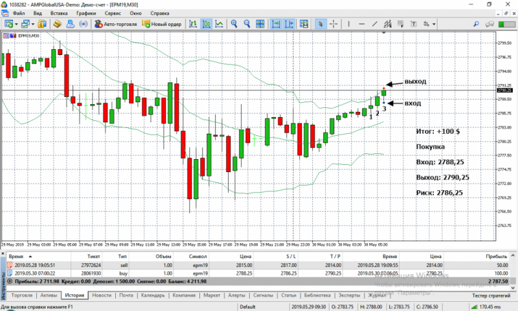Open the Navigator panel icon
This screenshot has width=518, height=311.
click(70, 24)
